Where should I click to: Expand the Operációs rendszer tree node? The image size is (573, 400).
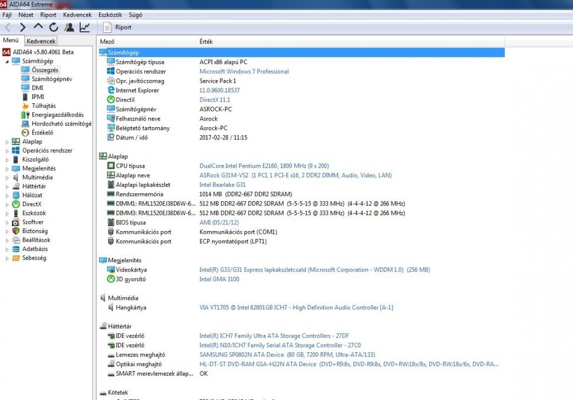[7, 151]
